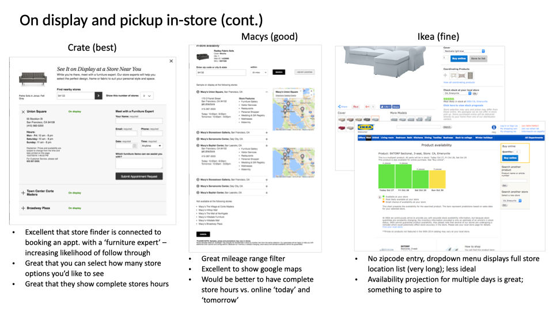Click the furniture items assistance textarea
The image size is (553, 311).
coord(139,163)
